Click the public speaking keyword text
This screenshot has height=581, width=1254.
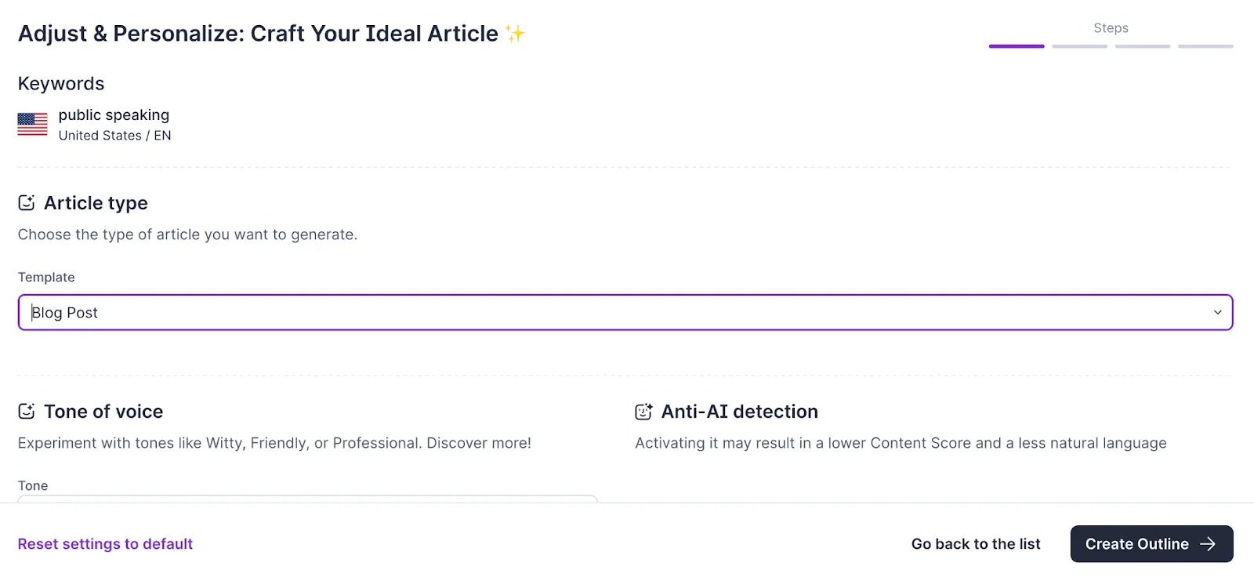click(114, 115)
